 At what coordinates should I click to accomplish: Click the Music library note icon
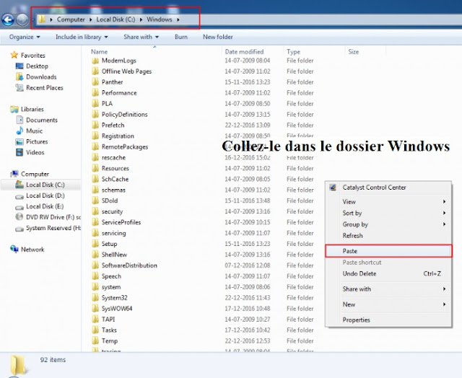tap(19, 131)
